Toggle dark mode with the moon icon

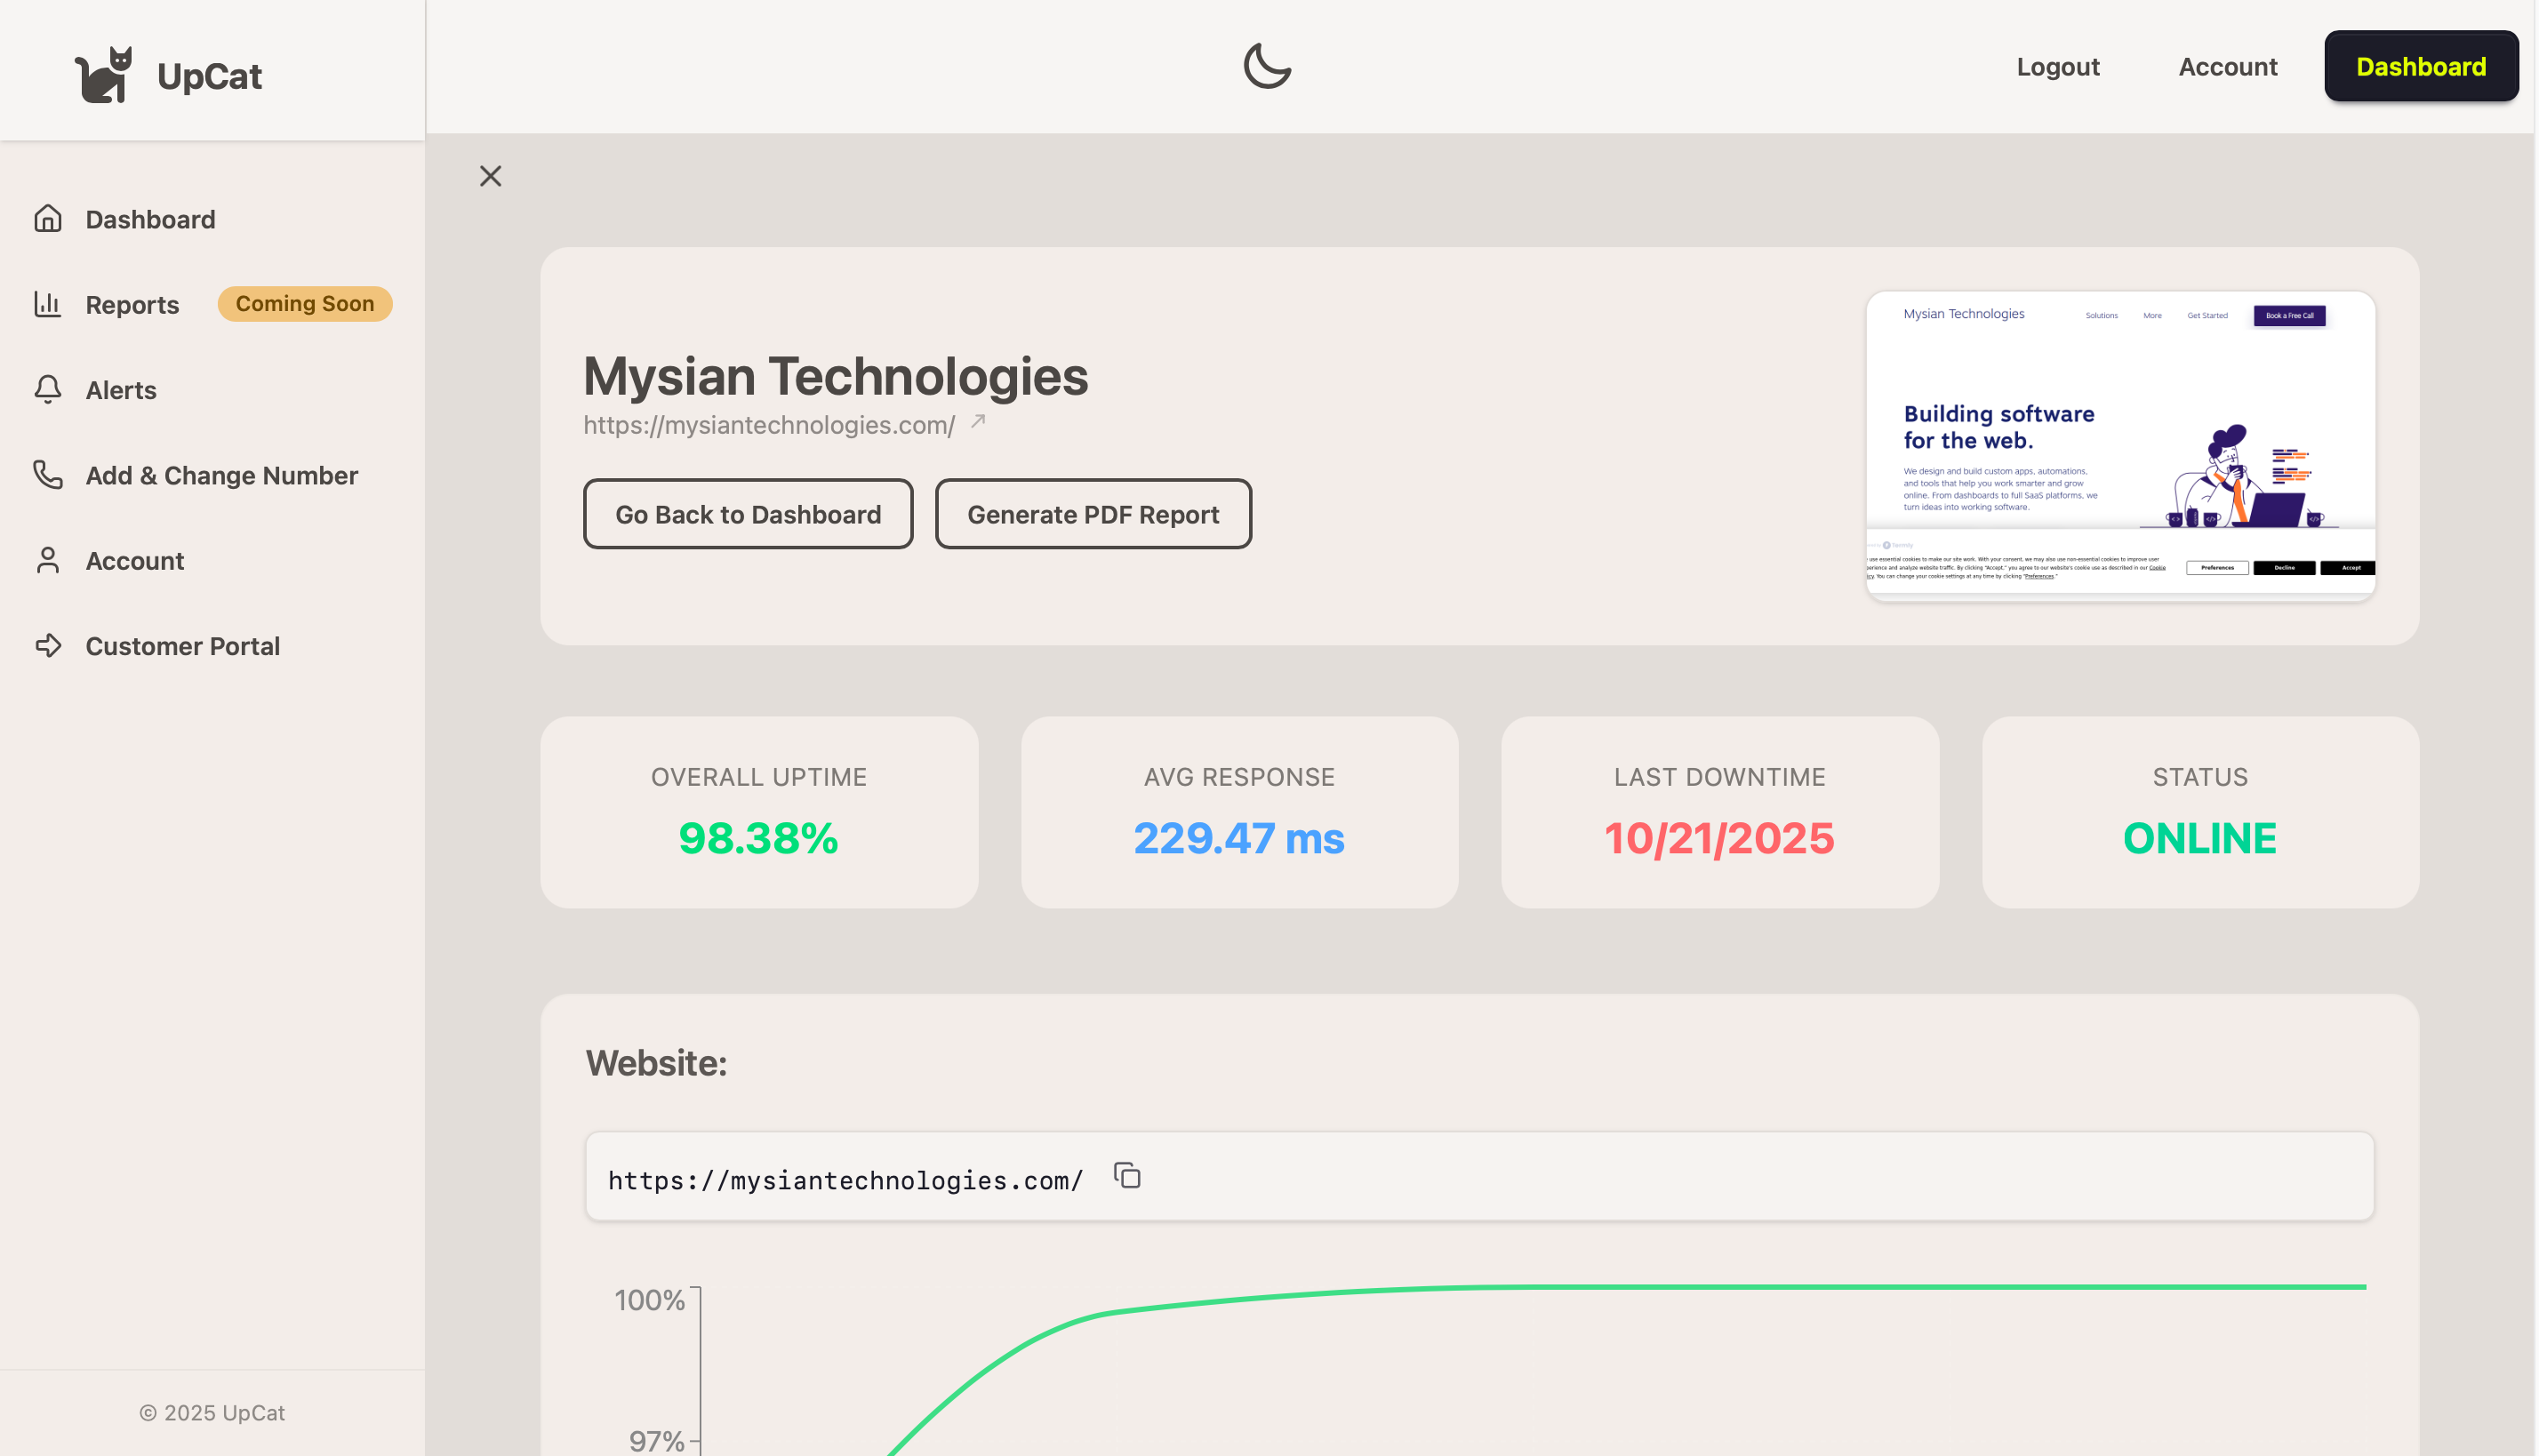1268,66
